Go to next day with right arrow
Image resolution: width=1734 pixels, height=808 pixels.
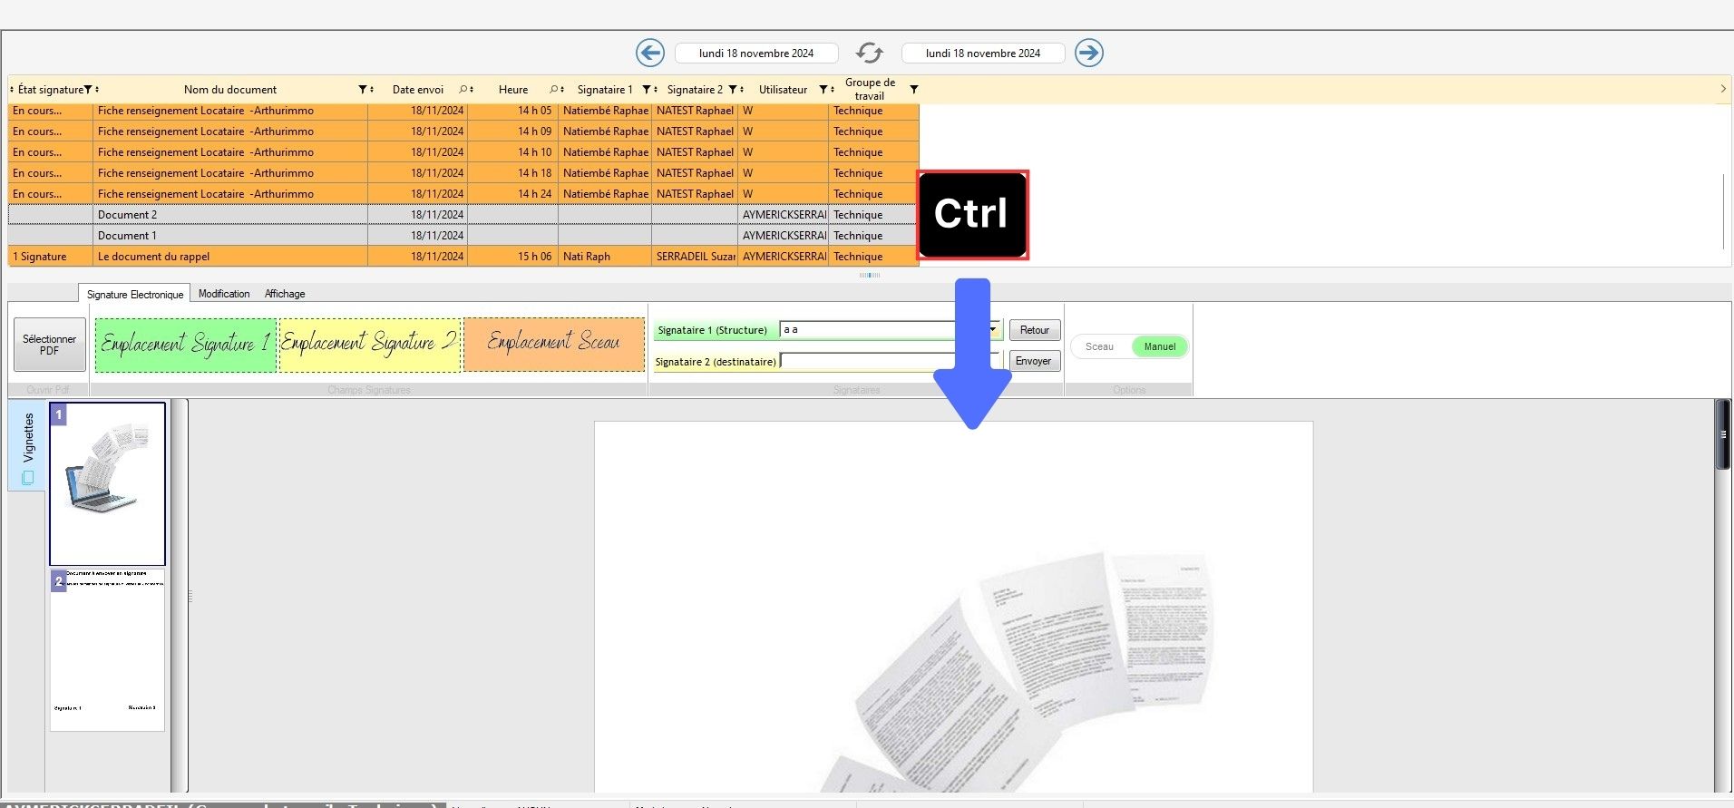pos(1088,53)
